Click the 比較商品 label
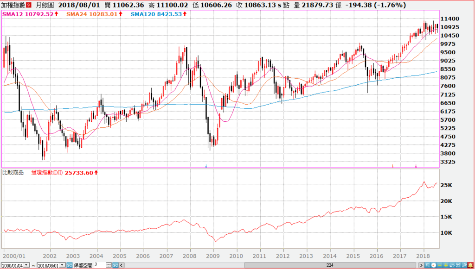475x269 pixels. [x=13, y=173]
